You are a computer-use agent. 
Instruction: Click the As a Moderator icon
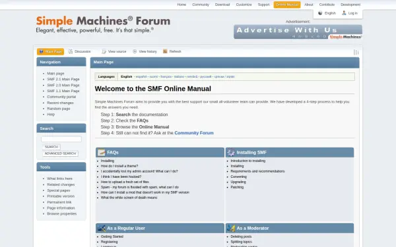pos(231,228)
